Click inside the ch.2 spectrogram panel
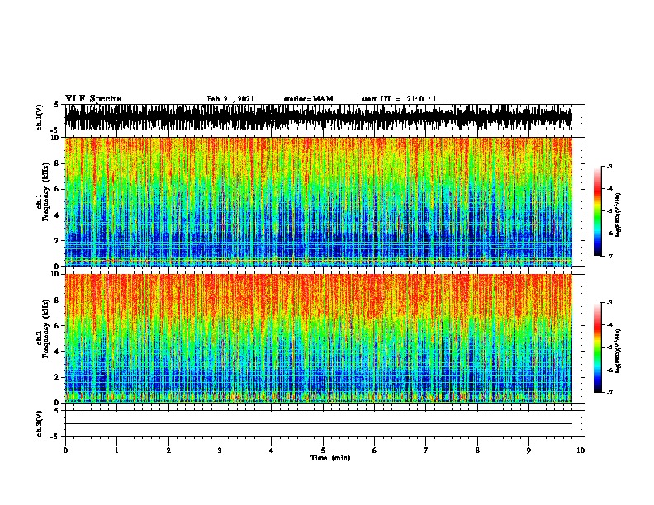Image resolution: width=654 pixels, height=505 pixels. 319,338
